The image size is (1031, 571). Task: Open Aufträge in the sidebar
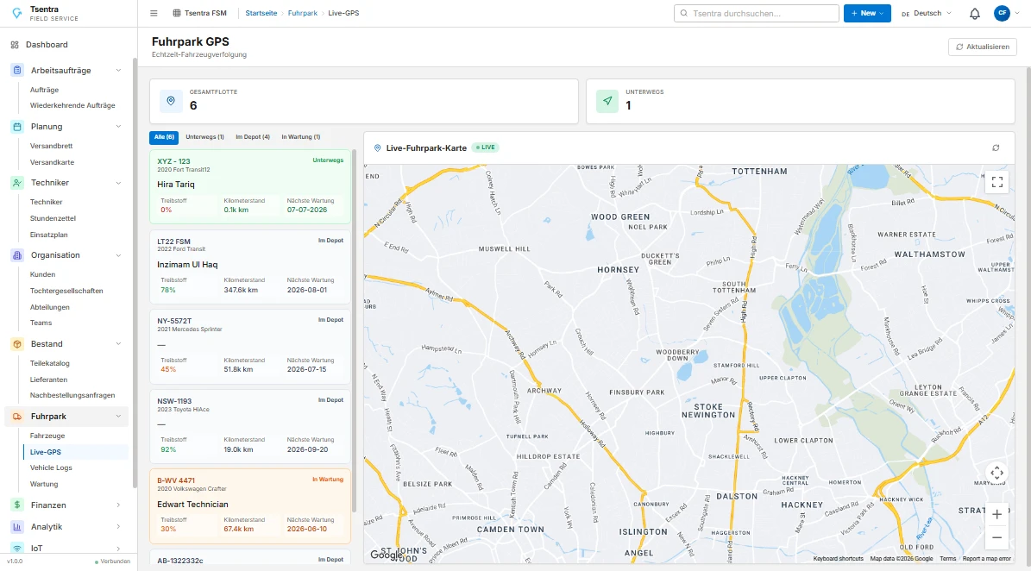point(44,90)
